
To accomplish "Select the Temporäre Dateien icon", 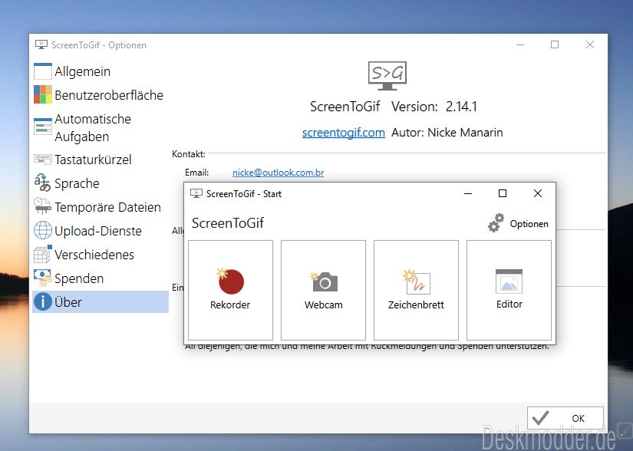I will pos(43,206).
